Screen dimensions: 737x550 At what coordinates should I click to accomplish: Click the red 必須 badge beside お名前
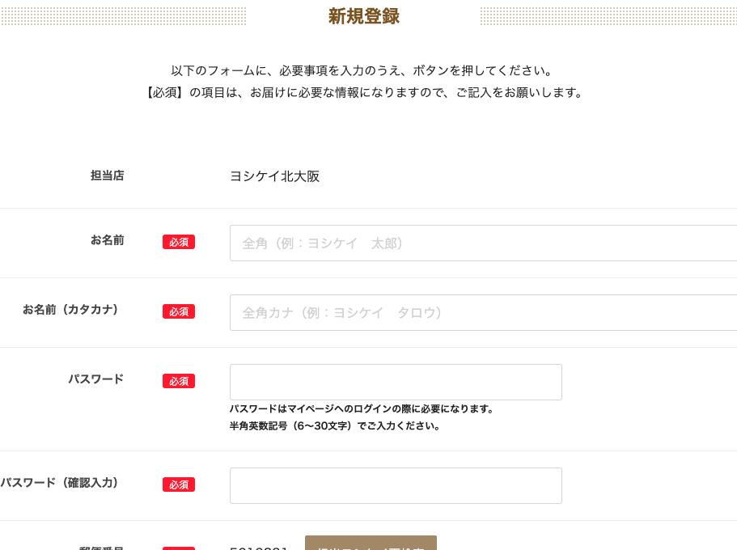click(179, 242)
